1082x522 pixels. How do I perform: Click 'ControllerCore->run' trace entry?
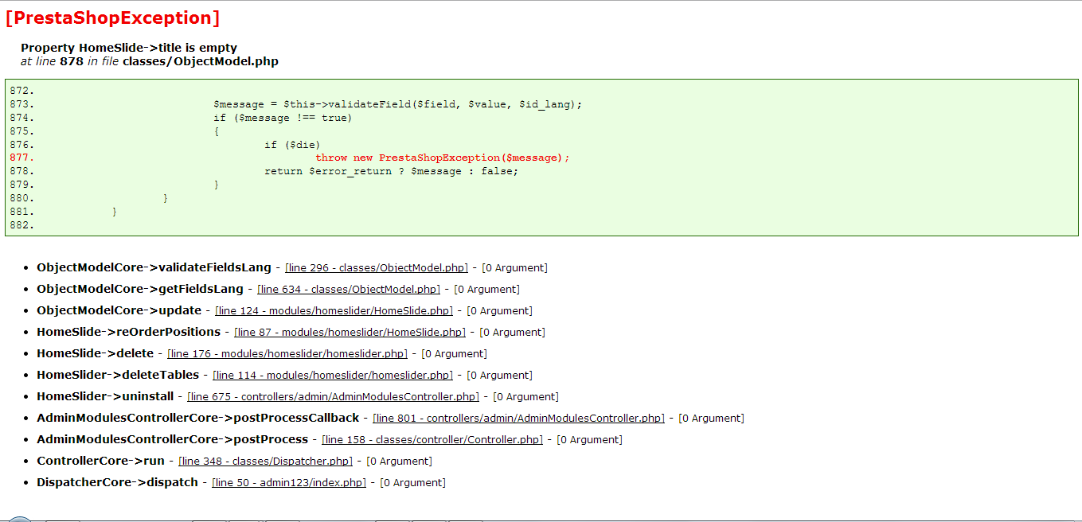(x=100, y=461)
